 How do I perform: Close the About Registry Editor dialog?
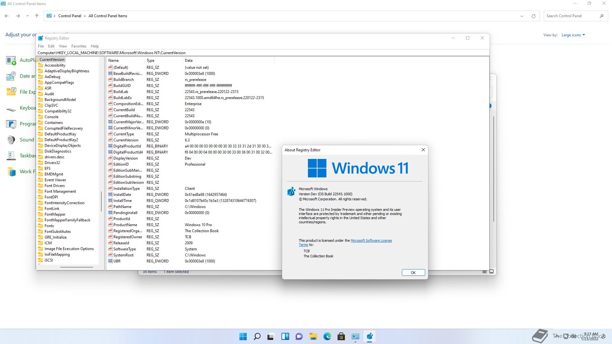click(423, 150)
